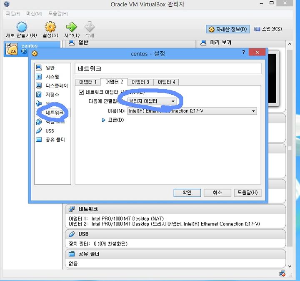Image resolution: width=300 pixels, height=281 pixels.
Task: Click the 새로 만들기(N) toolbar icon
Action: [x=21, y=27]
